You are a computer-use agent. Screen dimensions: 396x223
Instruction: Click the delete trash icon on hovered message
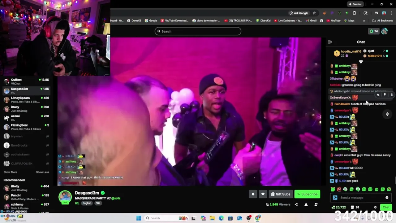click(x=391, y=95)
